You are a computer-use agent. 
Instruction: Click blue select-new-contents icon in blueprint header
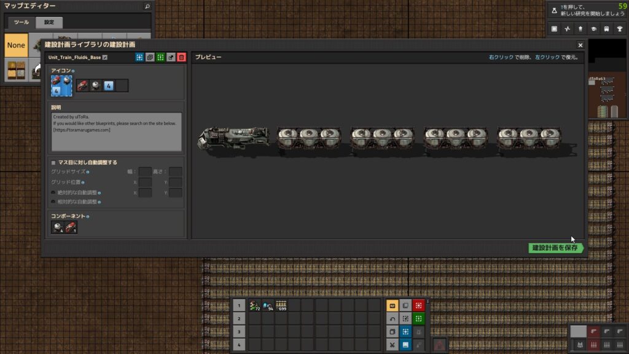coord(139,57)
